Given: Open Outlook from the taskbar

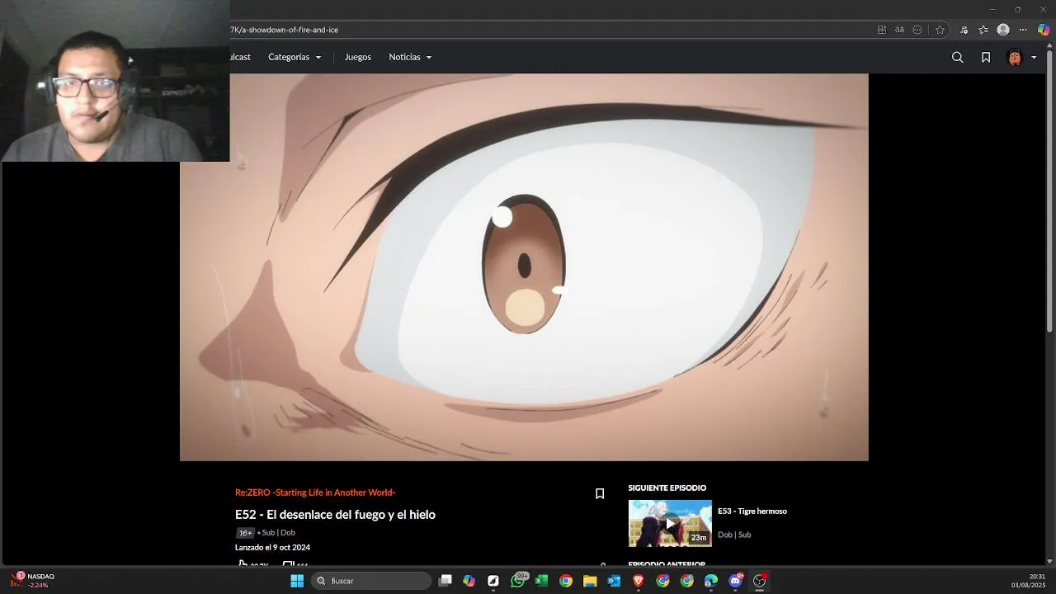Looking at the screenshot, I should click(x=614, y=581).
